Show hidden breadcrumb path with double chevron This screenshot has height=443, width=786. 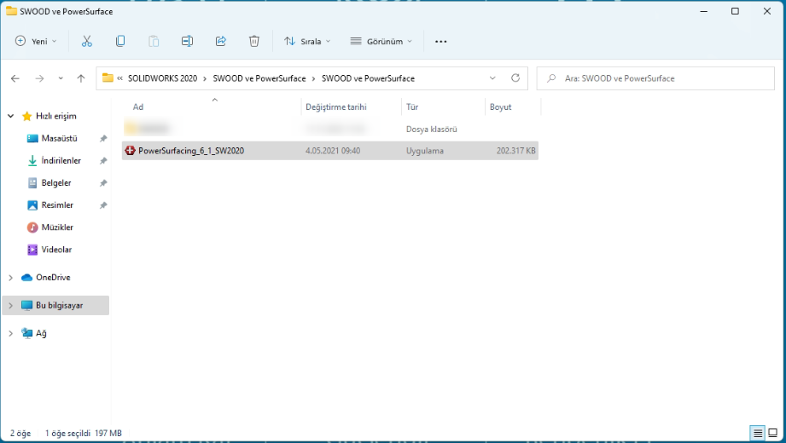[x=120, y=78]
